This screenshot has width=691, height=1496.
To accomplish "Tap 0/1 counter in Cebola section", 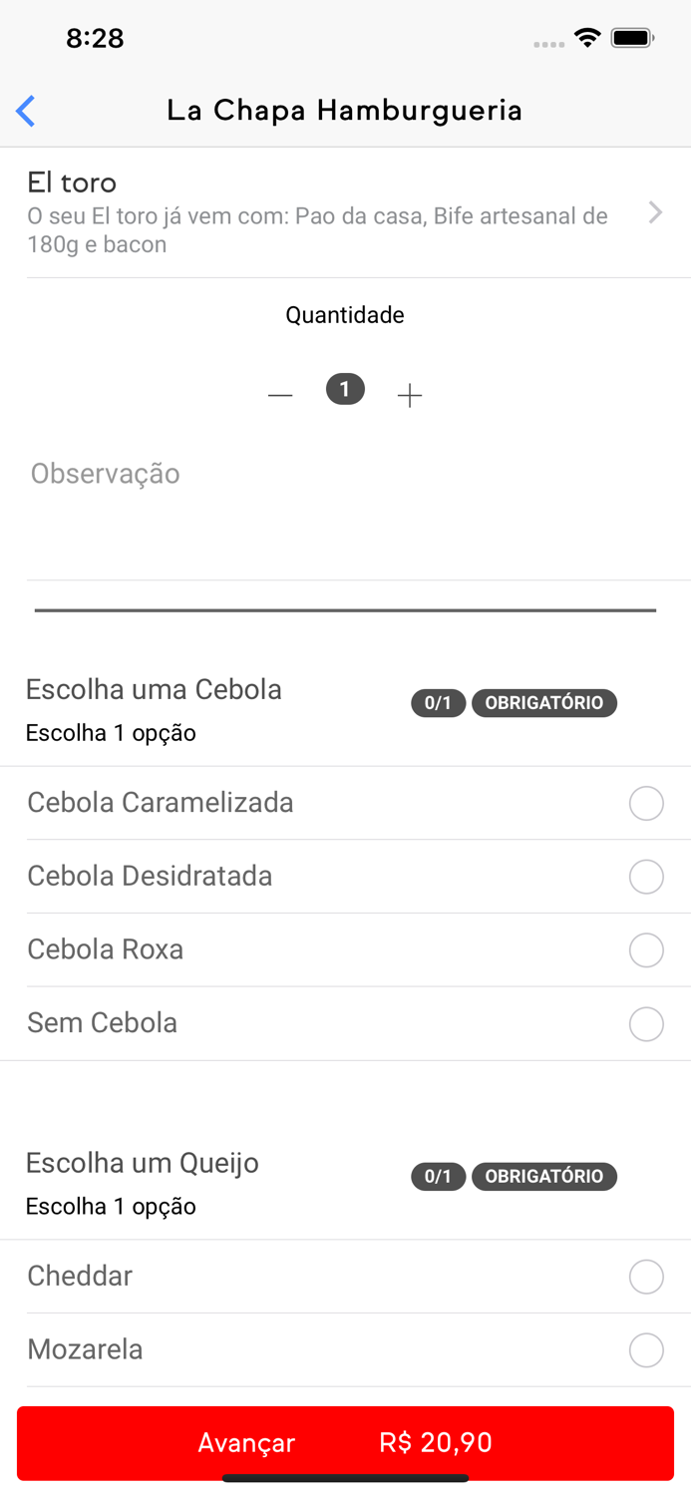I will click(438, 703).
